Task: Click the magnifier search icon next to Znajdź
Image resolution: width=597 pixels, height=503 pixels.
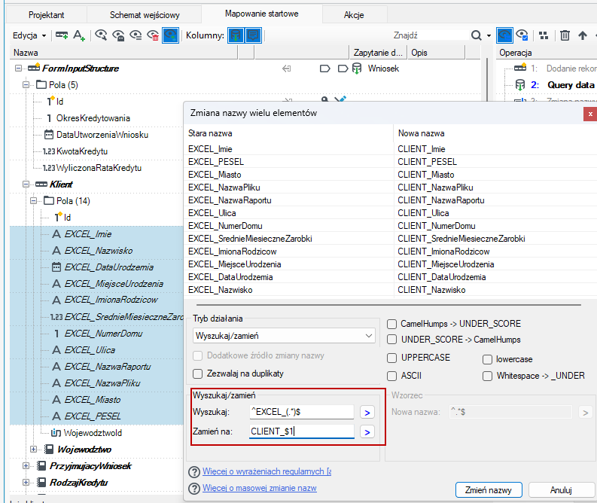Action: (477, 35)
